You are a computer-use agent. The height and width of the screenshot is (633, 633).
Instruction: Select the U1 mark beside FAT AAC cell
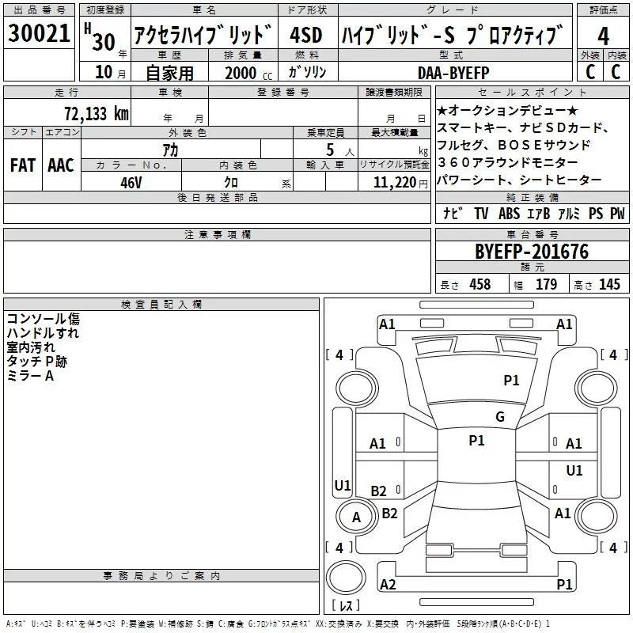343,485
